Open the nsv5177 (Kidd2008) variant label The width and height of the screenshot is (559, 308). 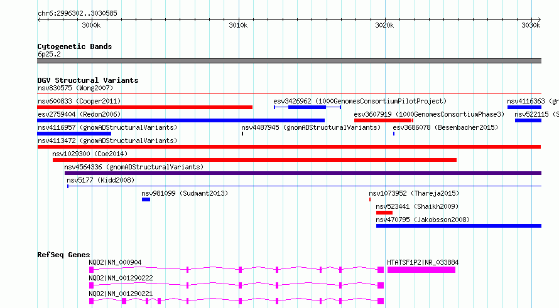point(100,180)
